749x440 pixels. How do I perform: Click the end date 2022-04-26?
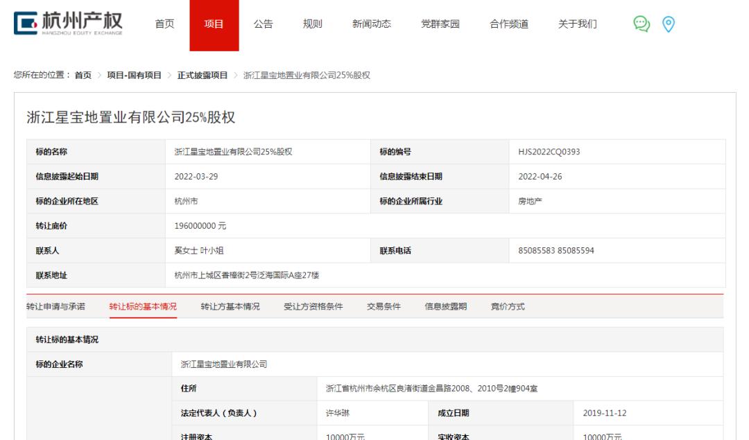click(540, 177)
